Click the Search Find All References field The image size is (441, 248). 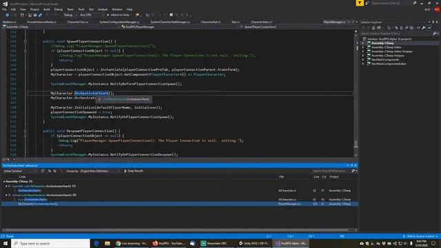pyautogui.click(x=331, y=171)
